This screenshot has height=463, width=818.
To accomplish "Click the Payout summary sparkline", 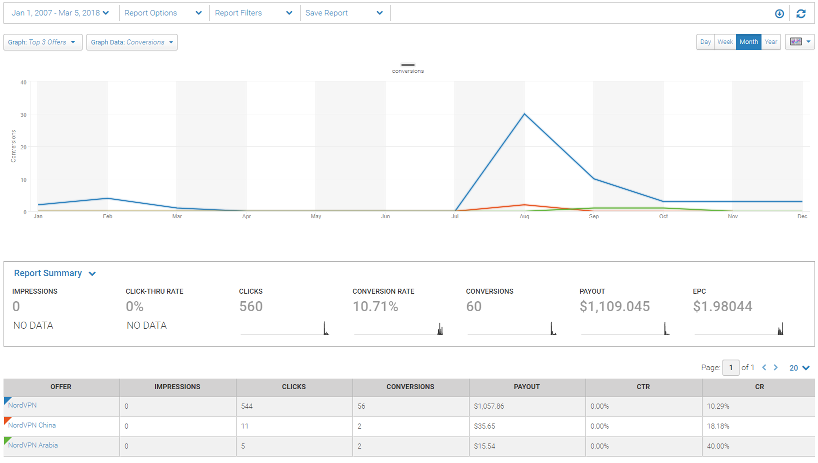I will [x=625, y=328].
